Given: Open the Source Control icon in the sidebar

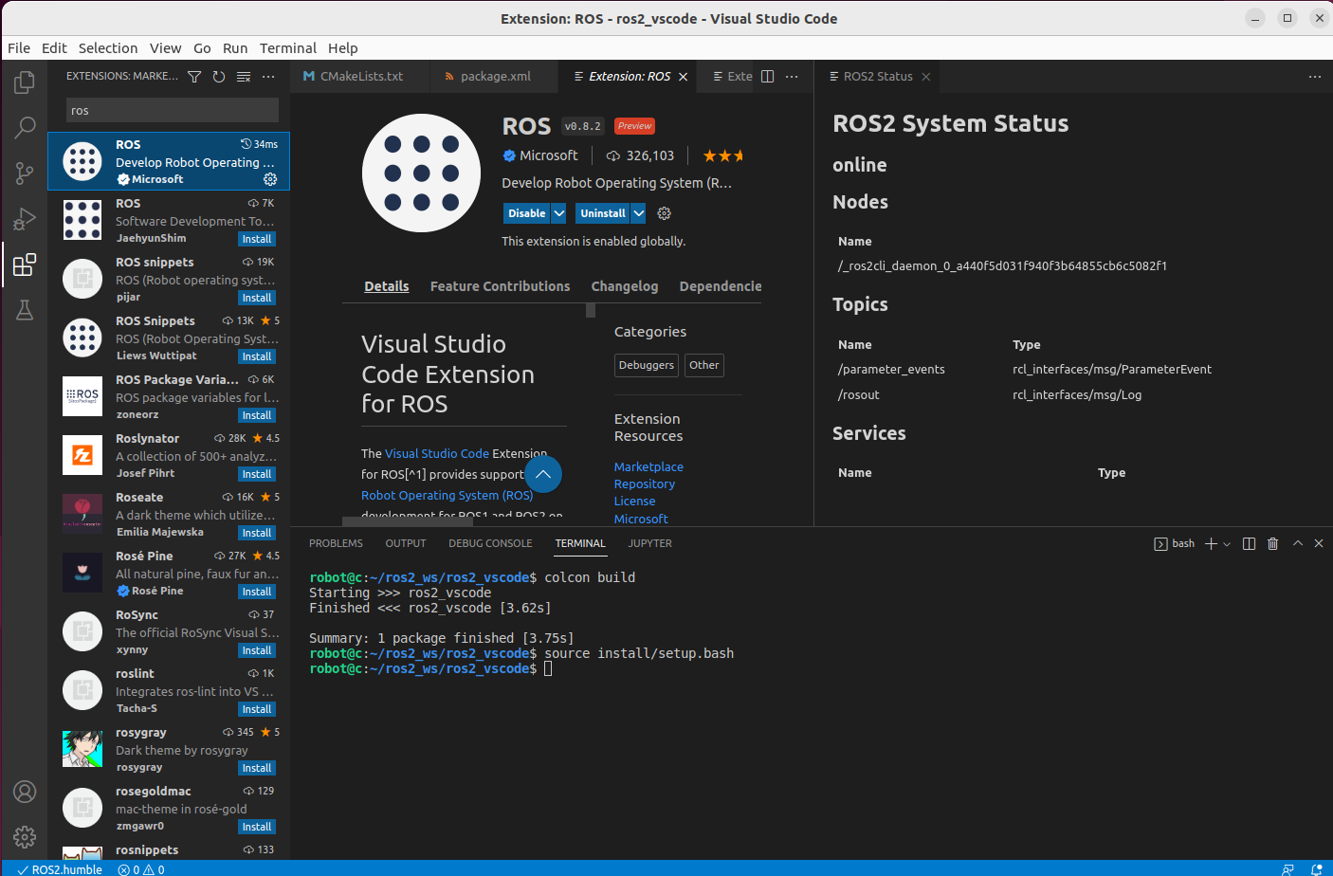Looking at the screenshot, I should pos(24,173).
